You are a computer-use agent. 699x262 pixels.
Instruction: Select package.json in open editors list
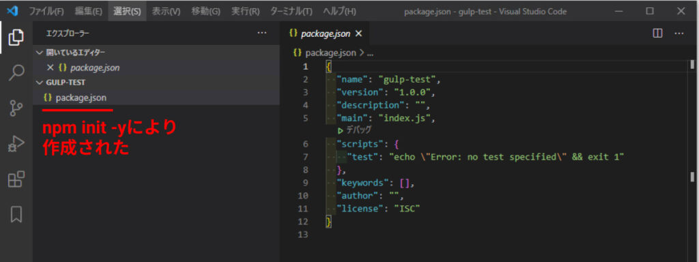(x=156, y=68)
